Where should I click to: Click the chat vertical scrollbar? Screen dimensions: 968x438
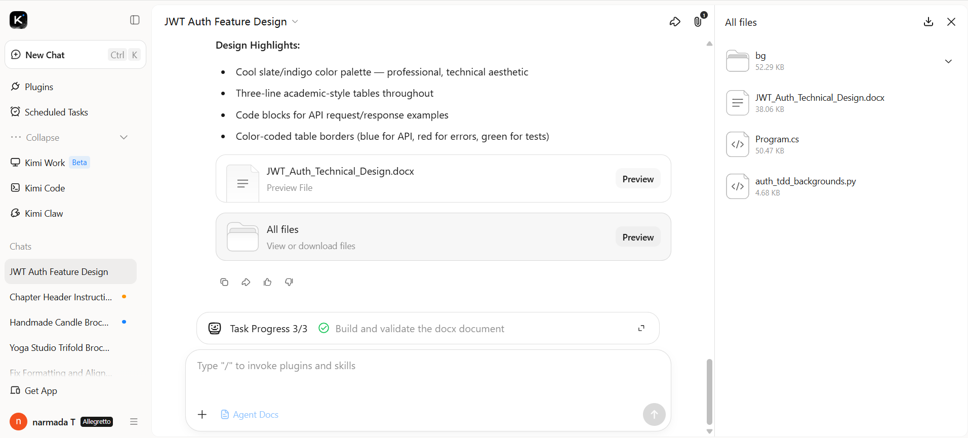point(709,391)
